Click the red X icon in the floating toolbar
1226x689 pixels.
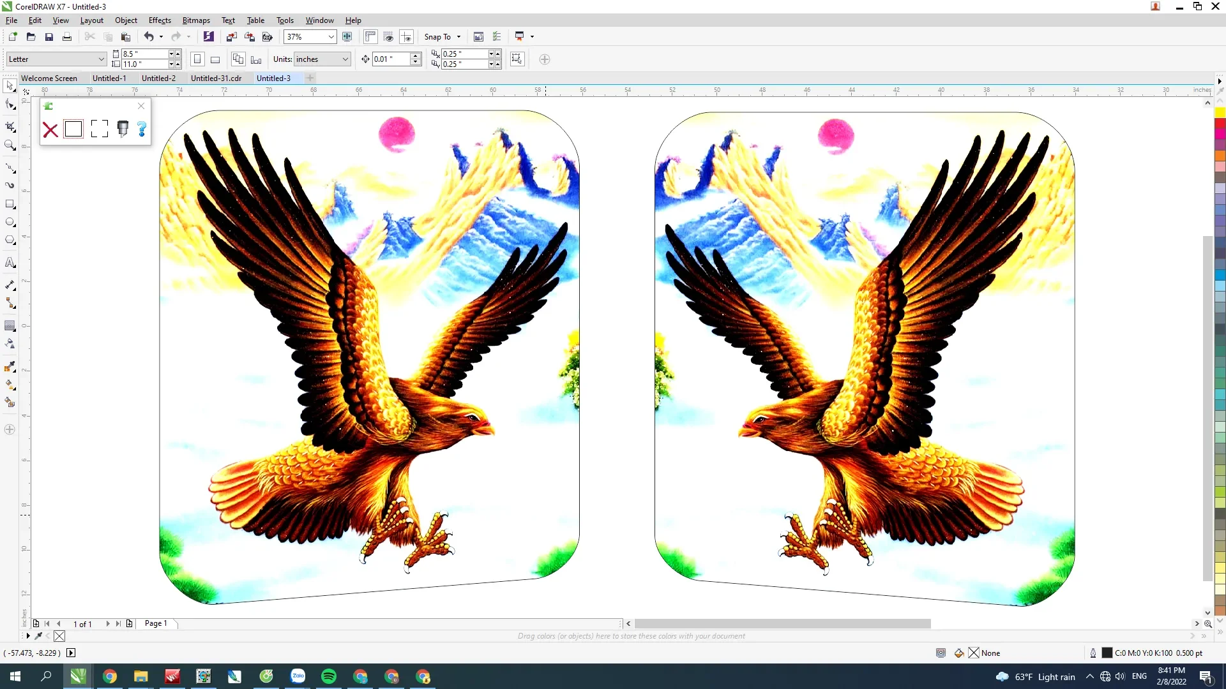[50, 130]
